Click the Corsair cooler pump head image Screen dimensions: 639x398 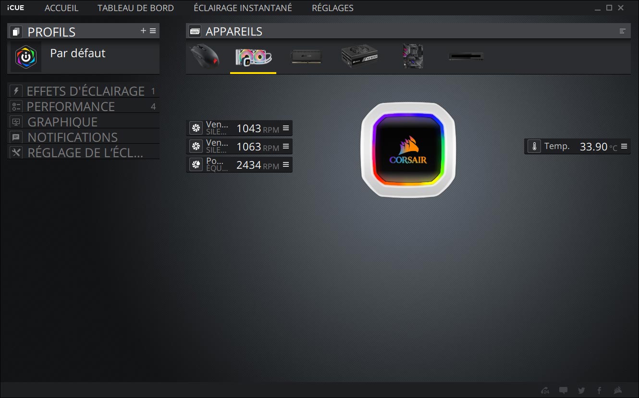[x=408, y=150]
